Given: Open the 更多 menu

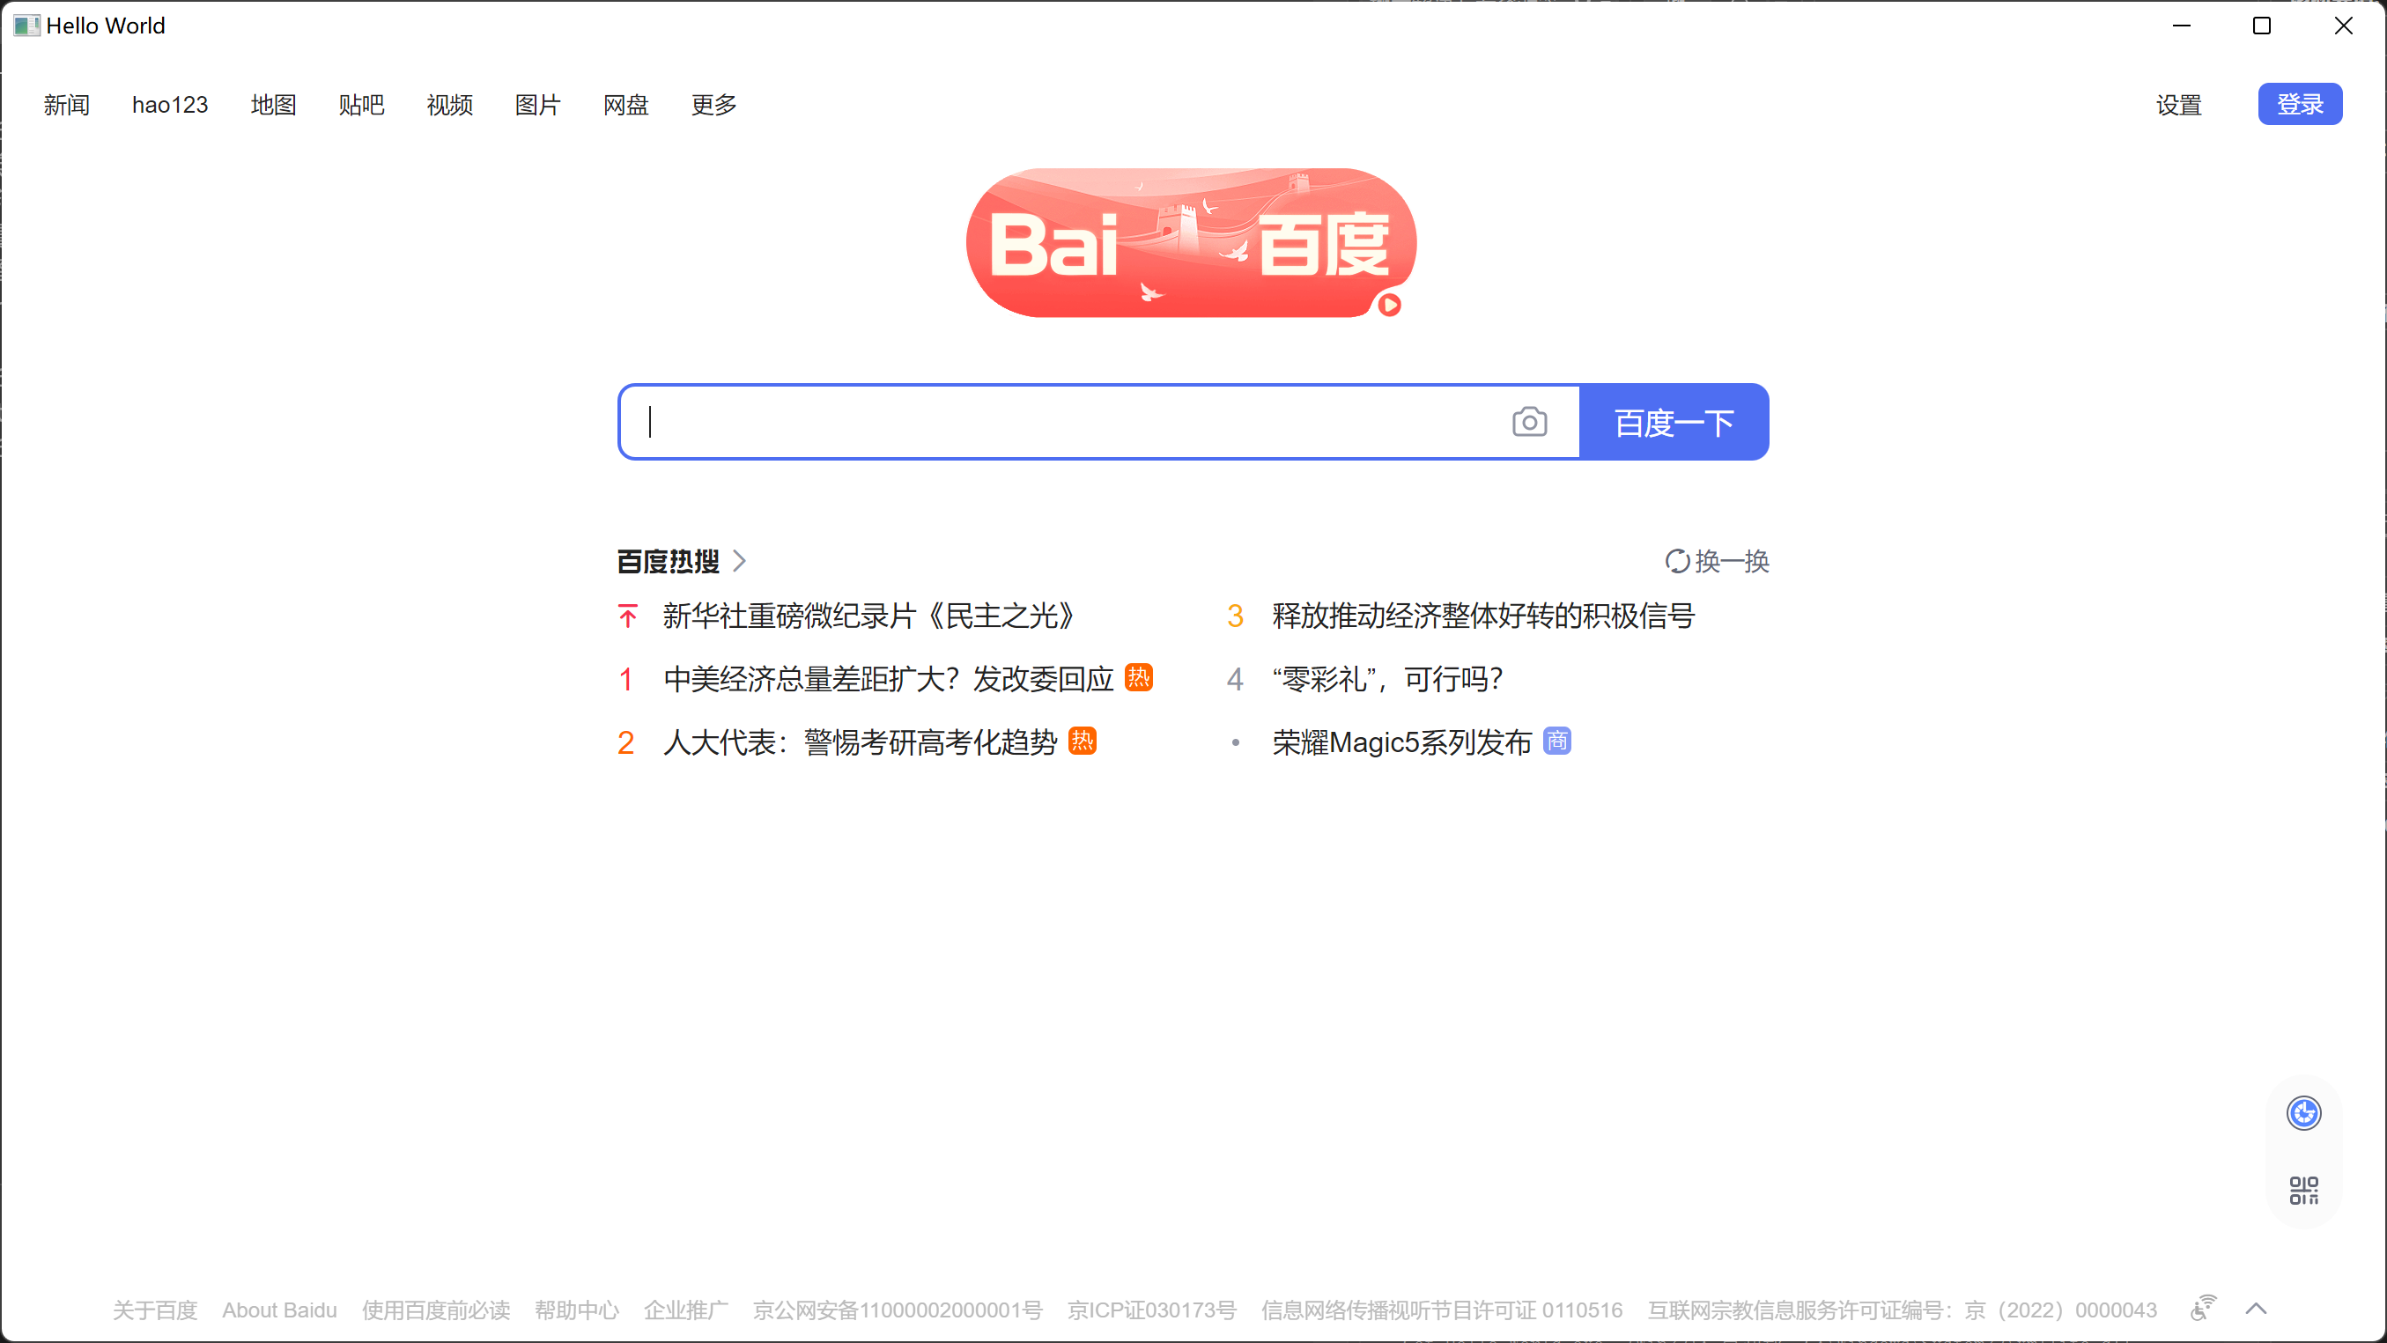Looking at the screenshot, I should [x=713, y=105].
